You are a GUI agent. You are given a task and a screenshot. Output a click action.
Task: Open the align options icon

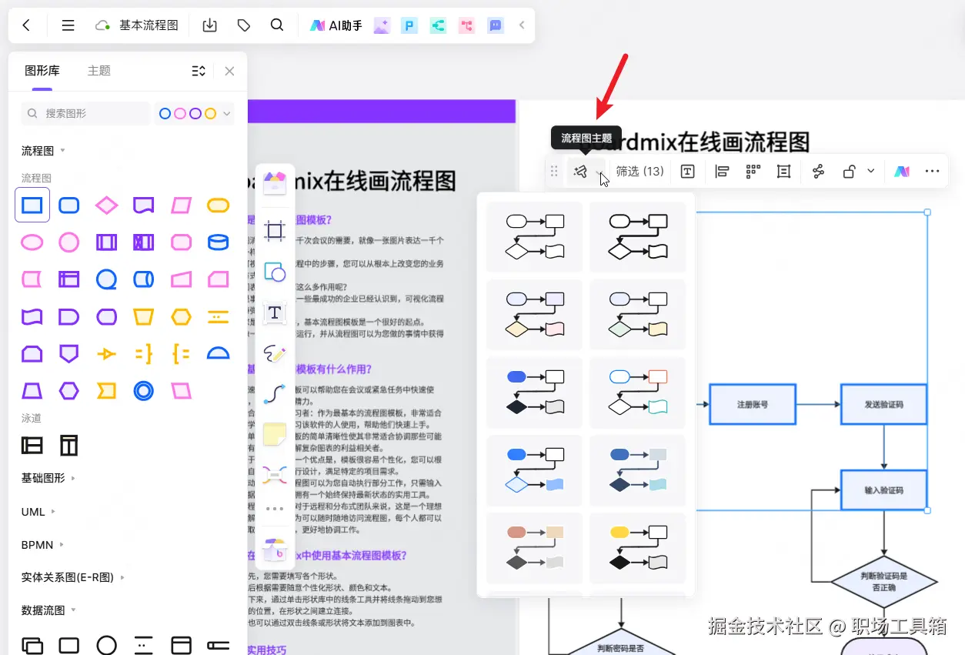click(722, 172)
